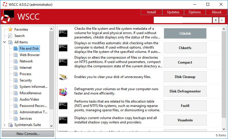
Task: Click the Miscellaneous page icon
Action: [x=16, y=93]
